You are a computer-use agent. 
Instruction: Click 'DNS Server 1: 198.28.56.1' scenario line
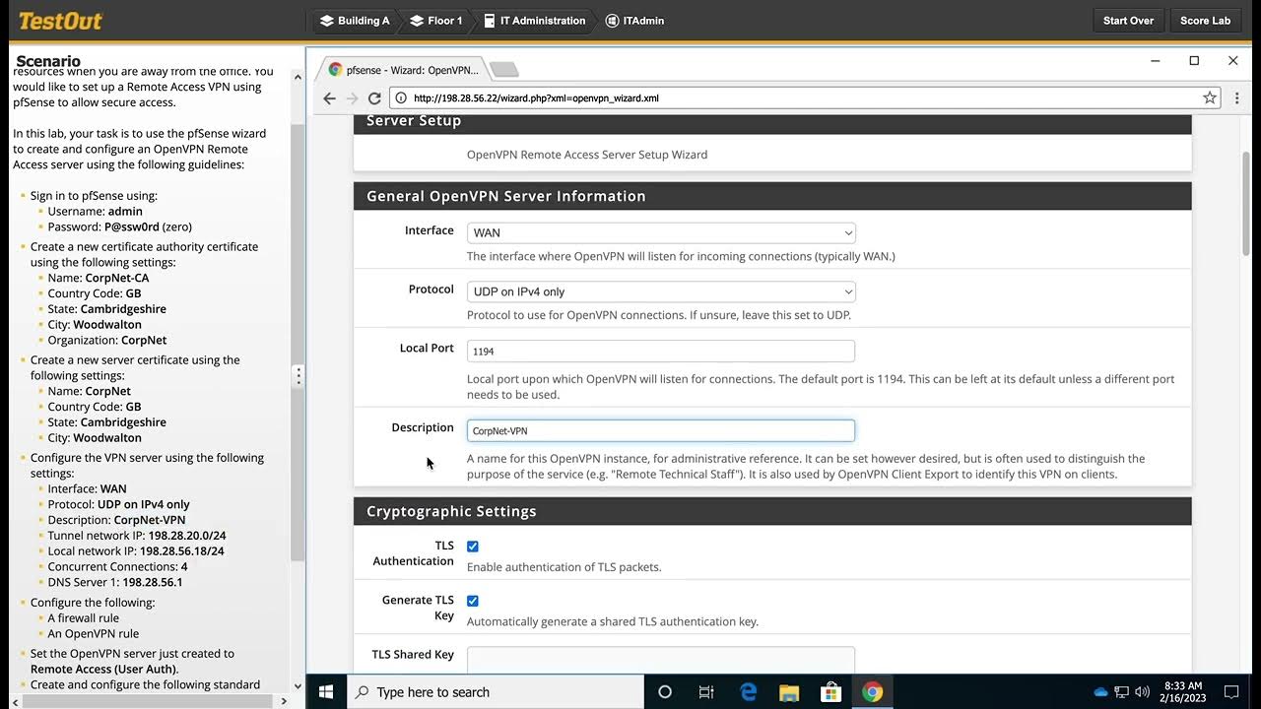(x=115, y=582)
